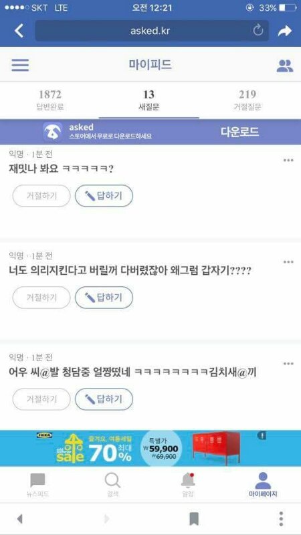This screenshot has height=535, width=301.
Task: Tap 거절하기 for the 너도 의리지킨다고 question
Action: [41, 298]
